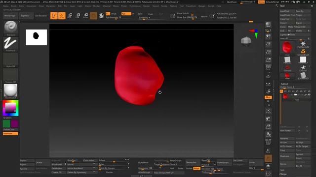The height and width of the screenshot is (177, 316).
Task: Toggle the Adapt option in ZRemesher
Action: [197, 169]
